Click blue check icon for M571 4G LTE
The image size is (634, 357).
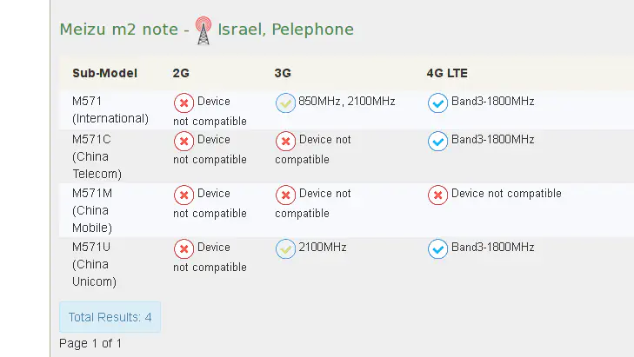tap(438, 102)
